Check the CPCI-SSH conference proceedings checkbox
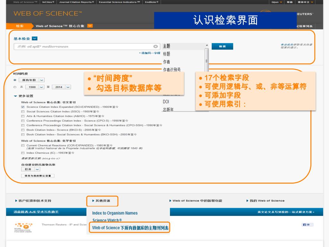The image size is (329, 247). click(23, 125)
